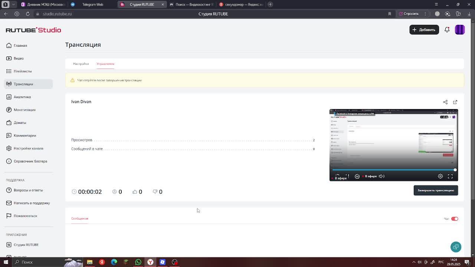The width and height of the screenshot is (475, 267).
Task: Go back in the browser
Action: (6, 14)
